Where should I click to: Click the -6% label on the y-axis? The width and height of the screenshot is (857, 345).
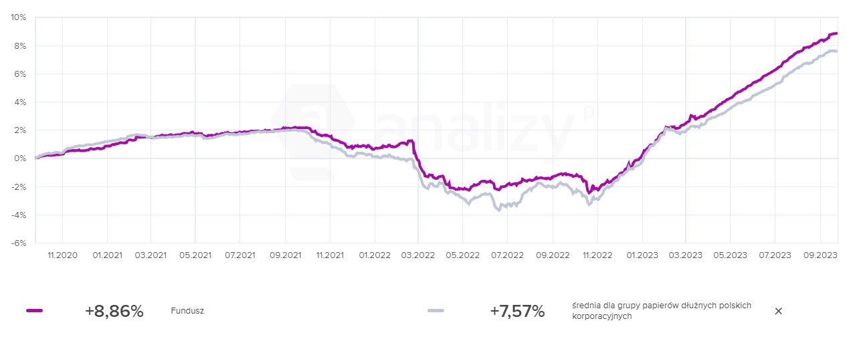pos(18,243)
